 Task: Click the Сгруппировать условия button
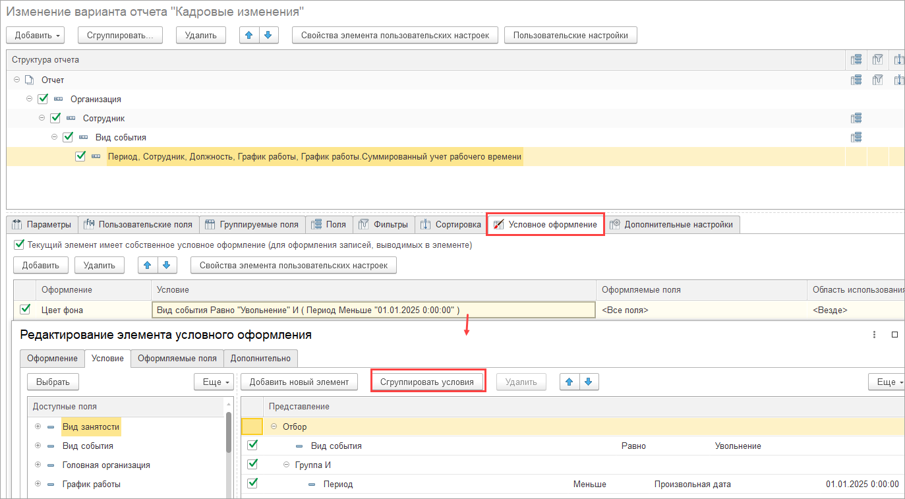pos(428,382)
